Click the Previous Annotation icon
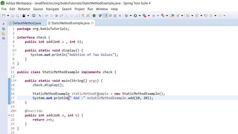Screen dimensions: 238x134 [197, 16]
